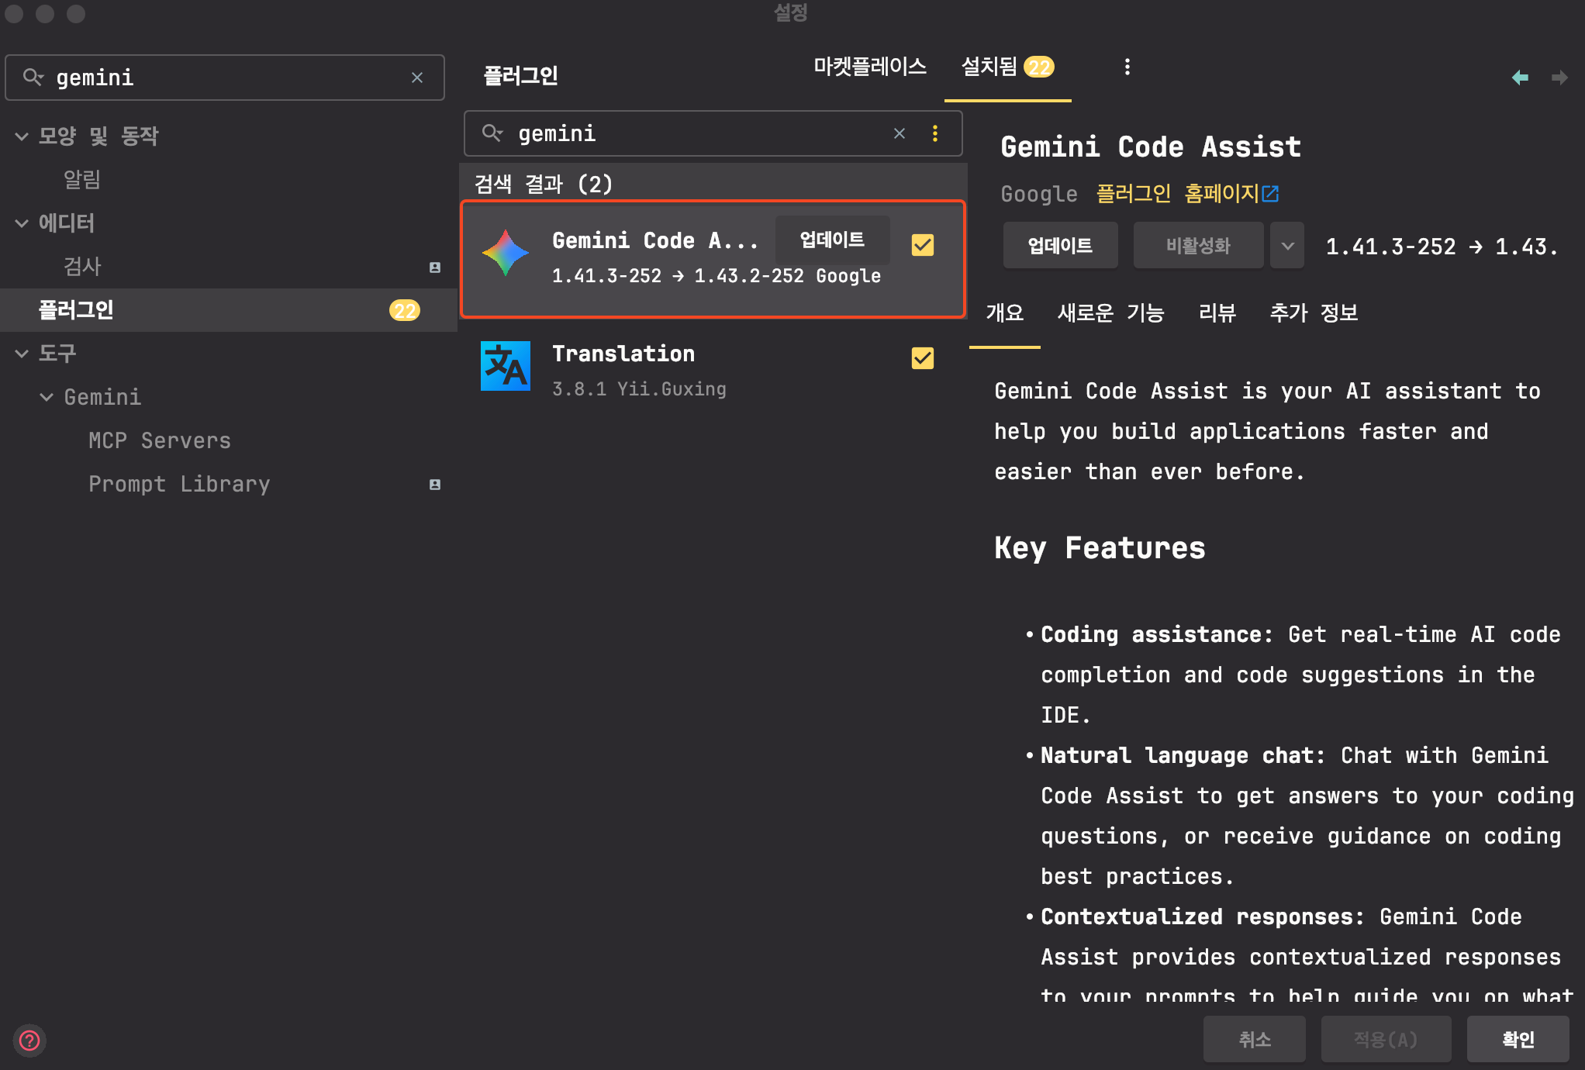This screenshot has height=1070, width=1585.
Task: Clear the plugin search field text
Action: coord(900,133)
